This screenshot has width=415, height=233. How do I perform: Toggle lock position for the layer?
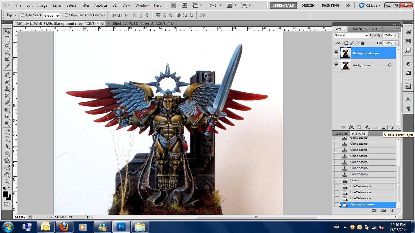357,43
